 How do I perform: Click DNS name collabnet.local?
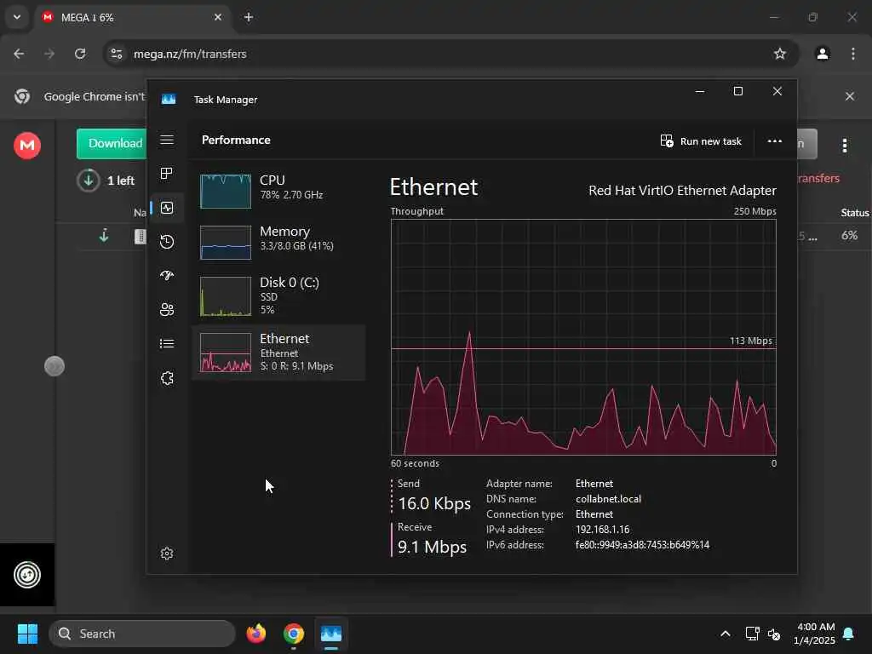[x=608, y=499]
